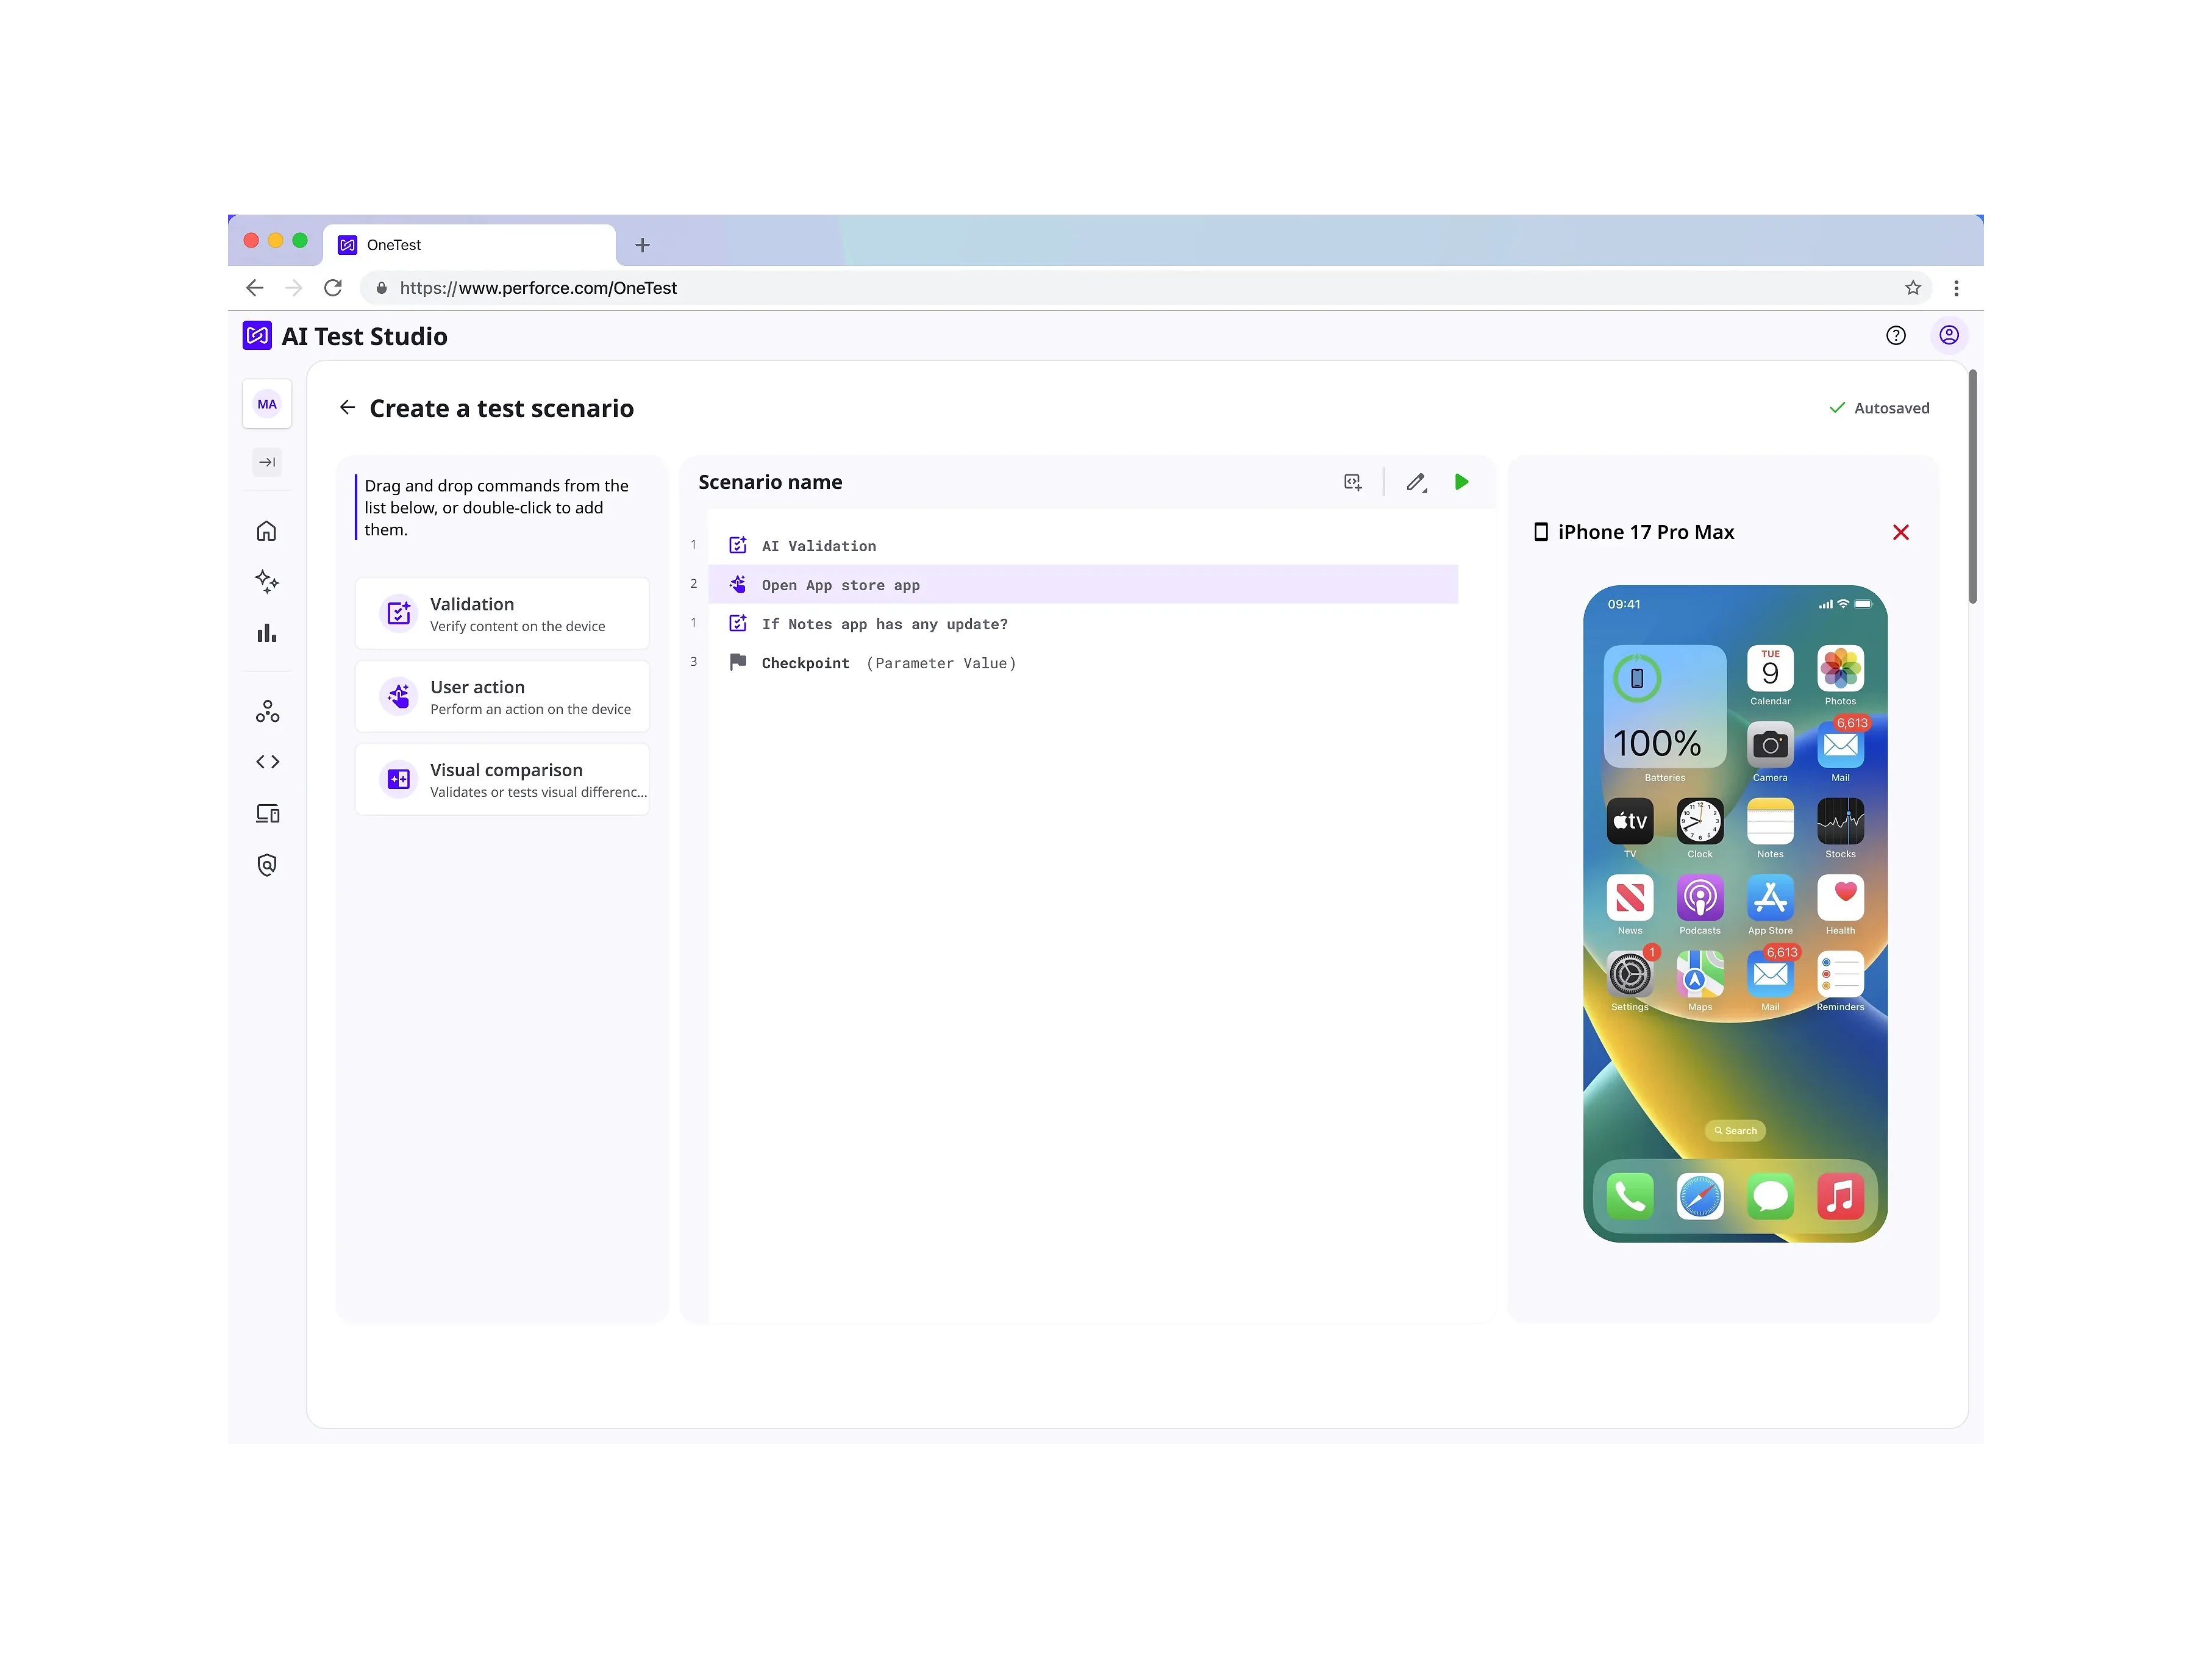Tap the Photos app on the iPhone
2212x1659 pixels.
click(x=1840, y=669)
